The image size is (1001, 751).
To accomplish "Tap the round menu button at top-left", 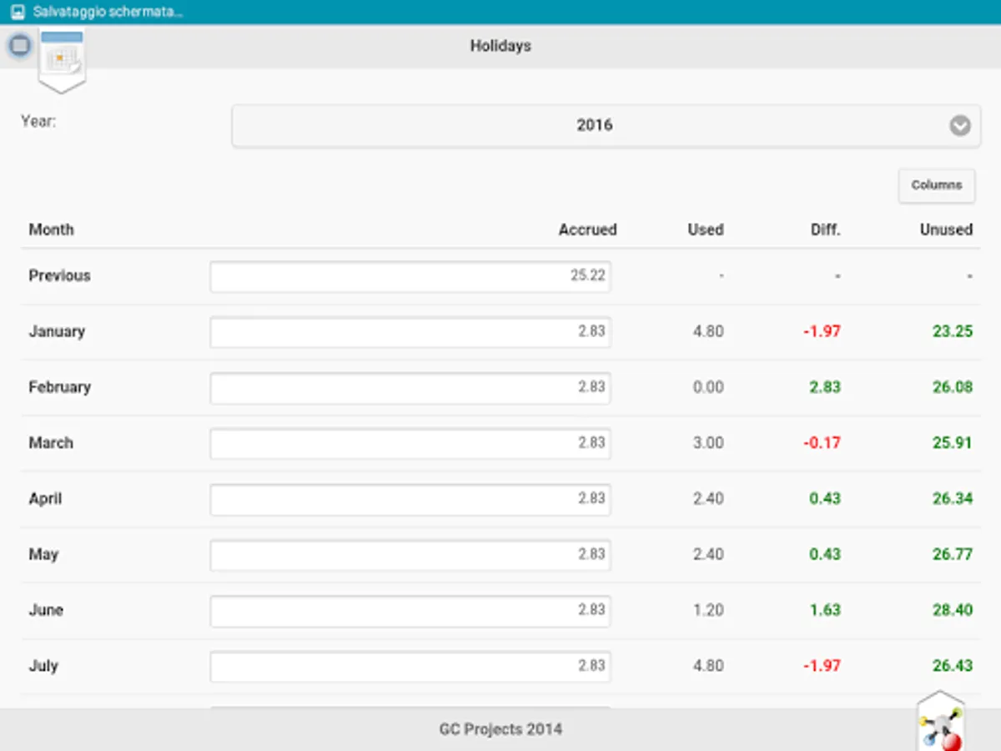I will [20, 46].
